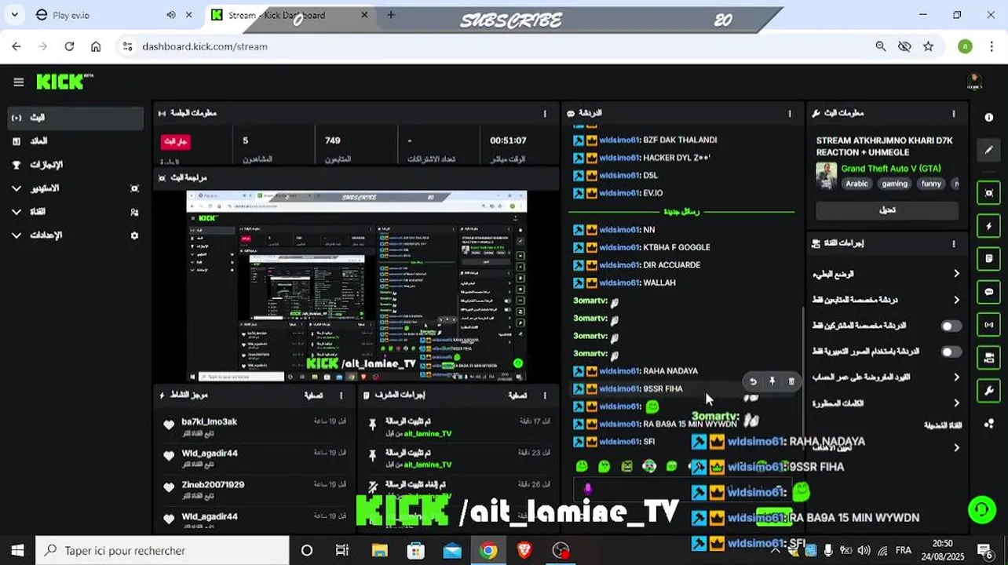Screen dimensions: 1008x565
Task: Toggle the wrench tools widget icon in right sidebar
Action: [x=988, y=391]
